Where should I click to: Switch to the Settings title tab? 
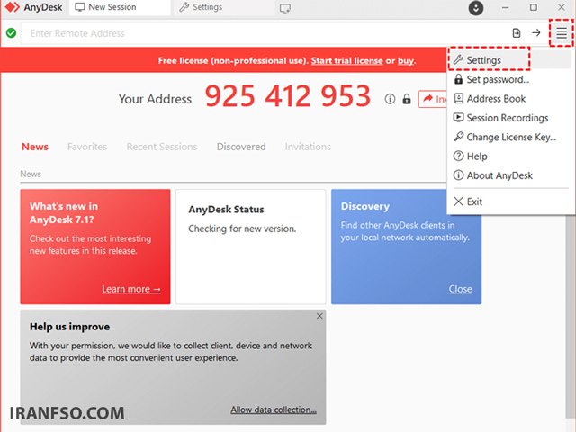(x=222, y=8)
